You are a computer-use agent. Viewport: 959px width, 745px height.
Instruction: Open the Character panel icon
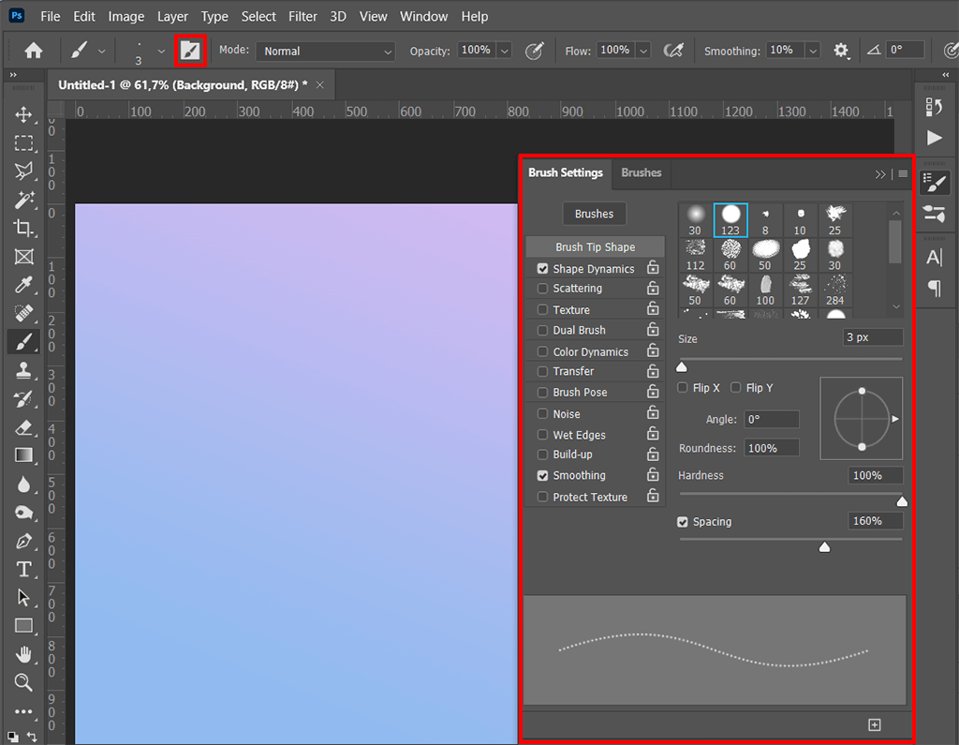(x=935, y=256)
